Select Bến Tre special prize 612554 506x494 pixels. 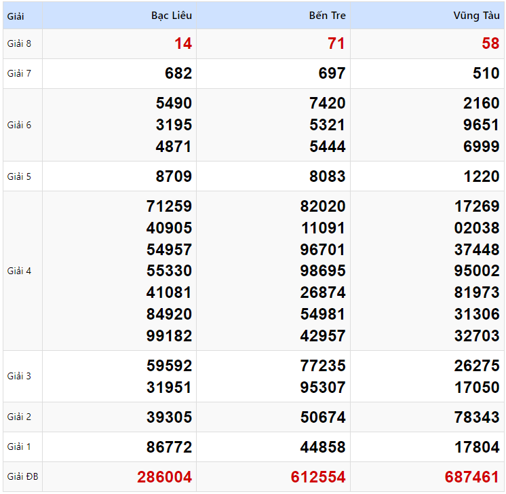pyautogui.click(x=318, y=477)
